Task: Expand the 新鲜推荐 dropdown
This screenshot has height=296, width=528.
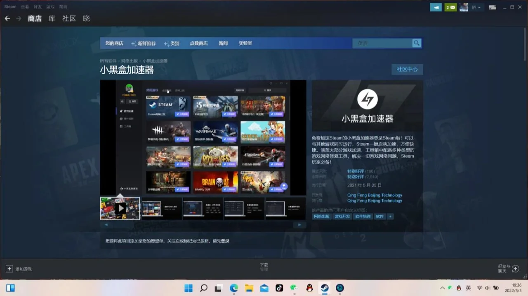Action: pos(144,43)
